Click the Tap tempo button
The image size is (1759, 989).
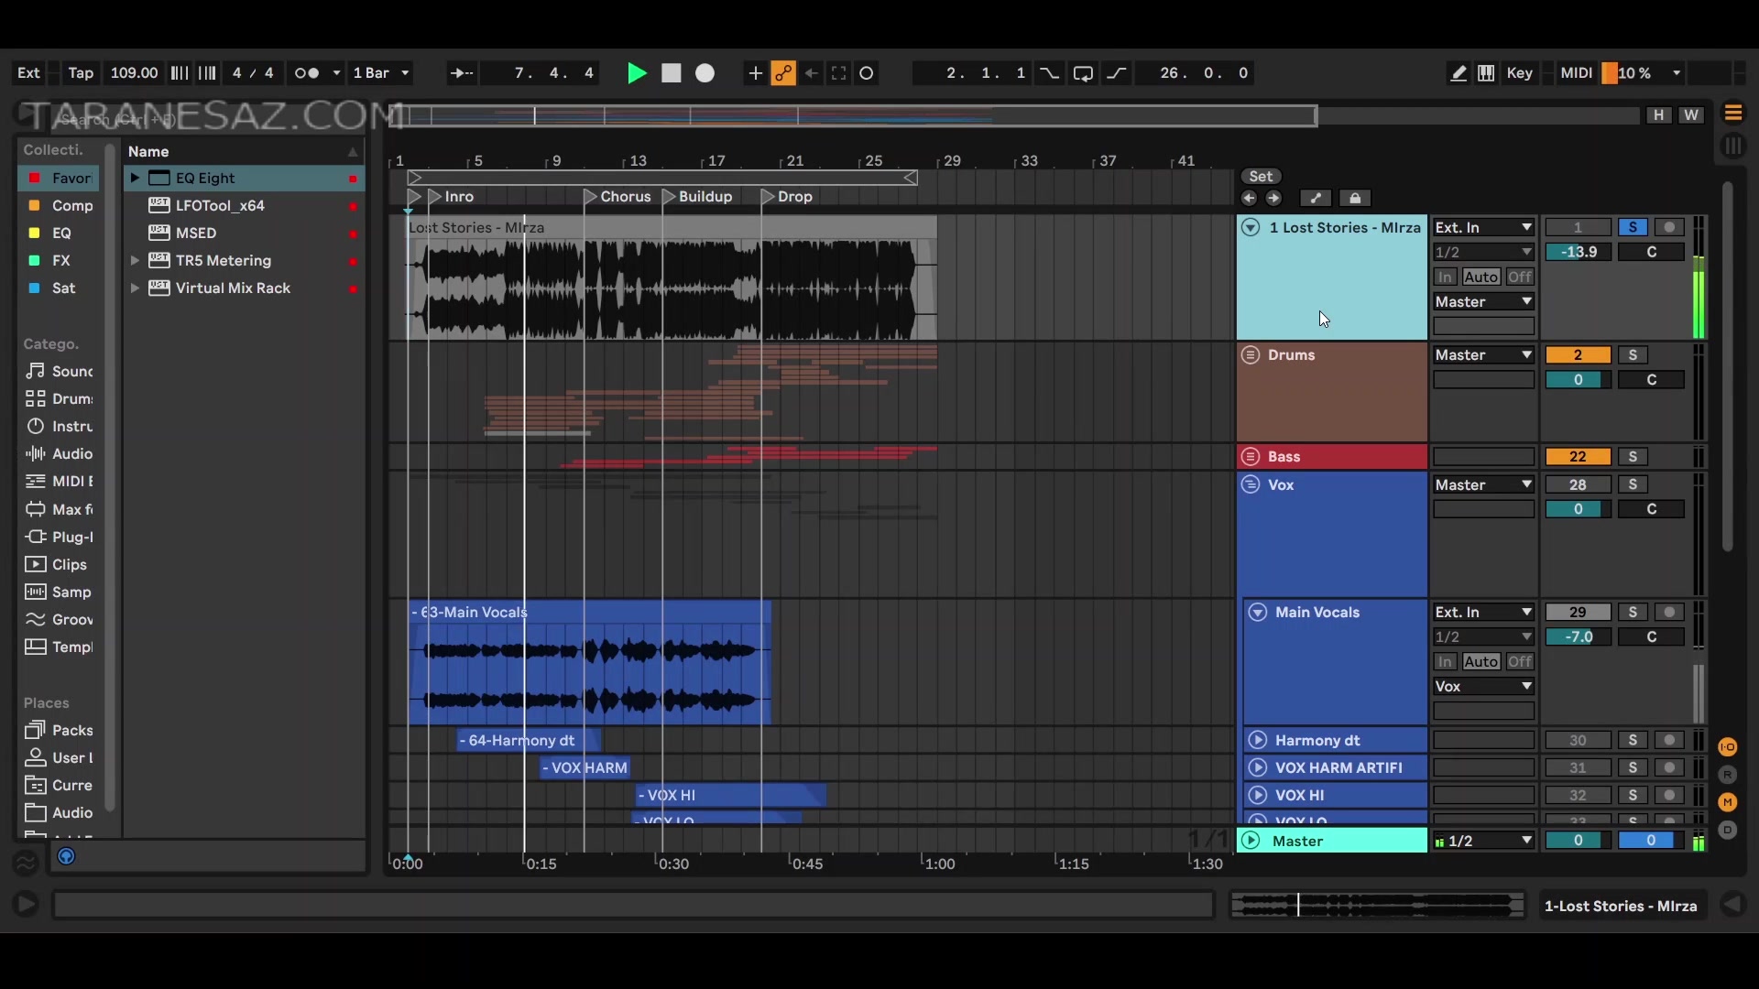(x=81, y=73)
